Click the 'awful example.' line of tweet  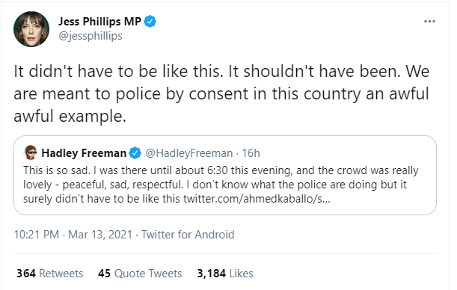coord(70,117)
